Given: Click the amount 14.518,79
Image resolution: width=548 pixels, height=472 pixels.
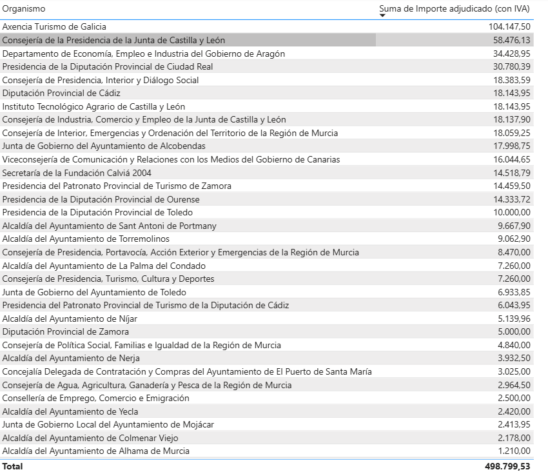Looking at the screenshot, I should (512, 173).
